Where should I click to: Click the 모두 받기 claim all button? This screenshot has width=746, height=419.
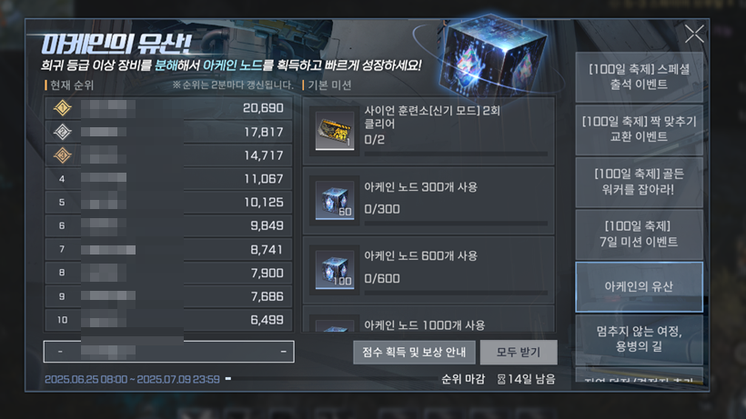[519, 352]
